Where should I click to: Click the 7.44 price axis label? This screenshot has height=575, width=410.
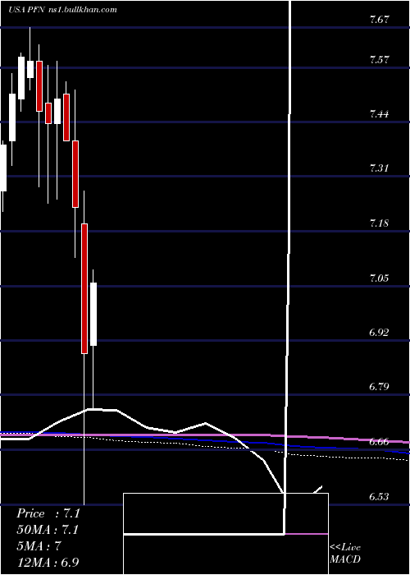[x=379, y=114]
